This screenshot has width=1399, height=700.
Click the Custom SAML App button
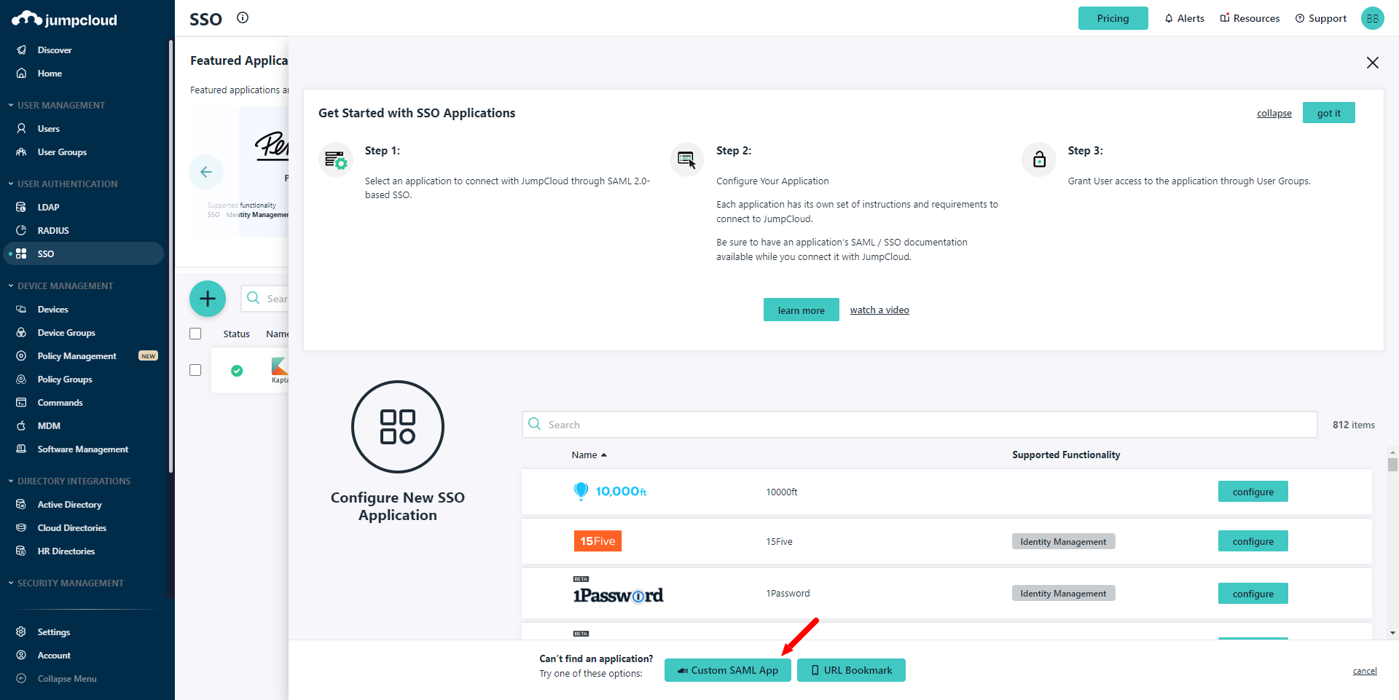point(727,670)
